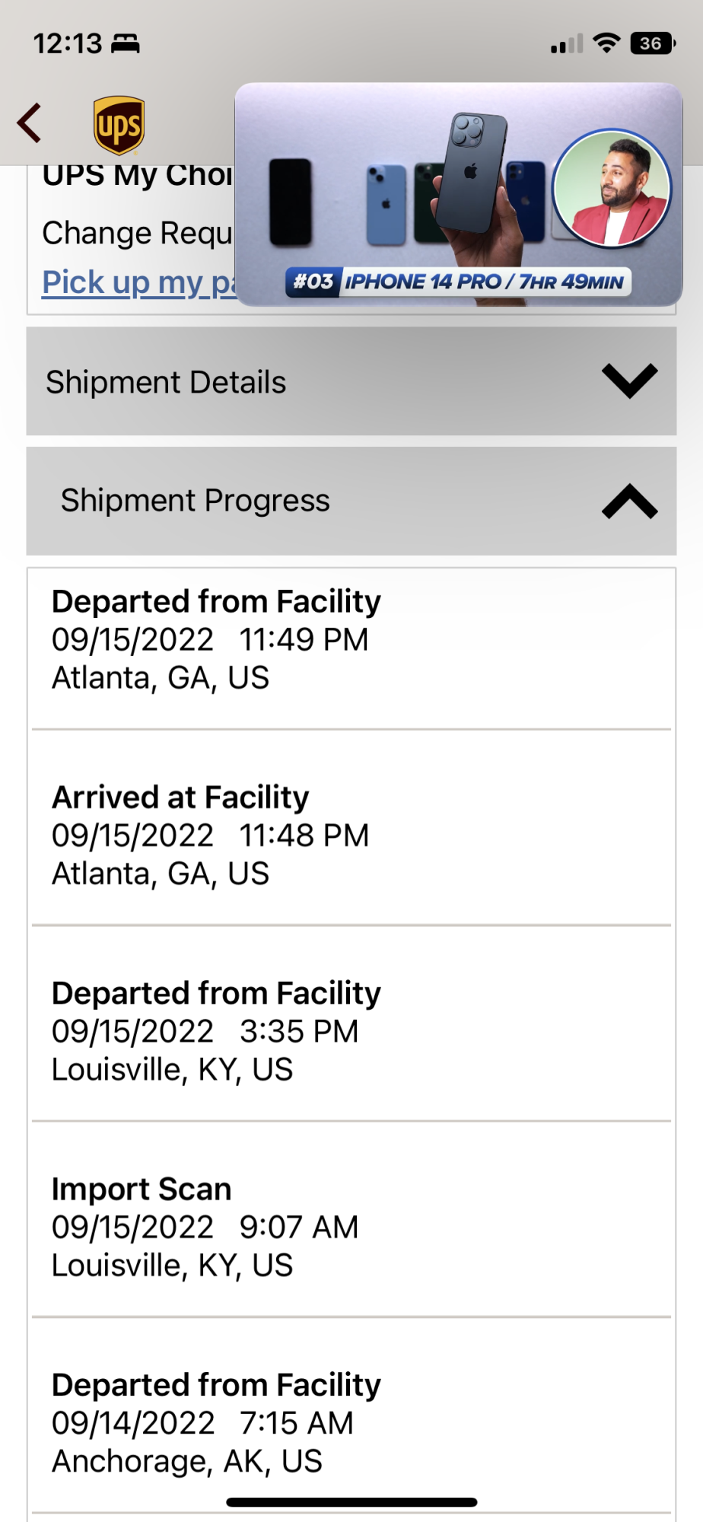Open the Pick up my package link
The image size is (703, 1522).
pyautogui.click(x=137, y=282)
